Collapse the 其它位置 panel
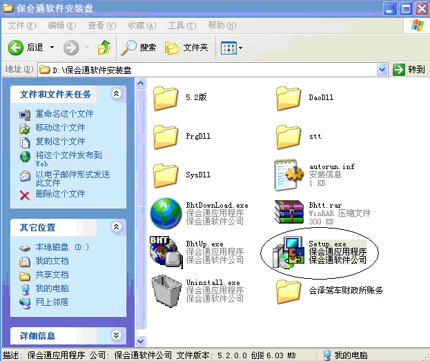The image size is (430, 361). pos(116,226)
